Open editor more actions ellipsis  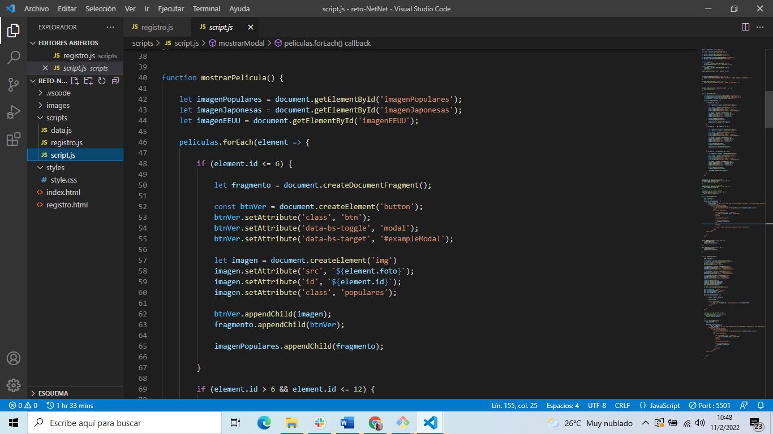coord(761,27)
